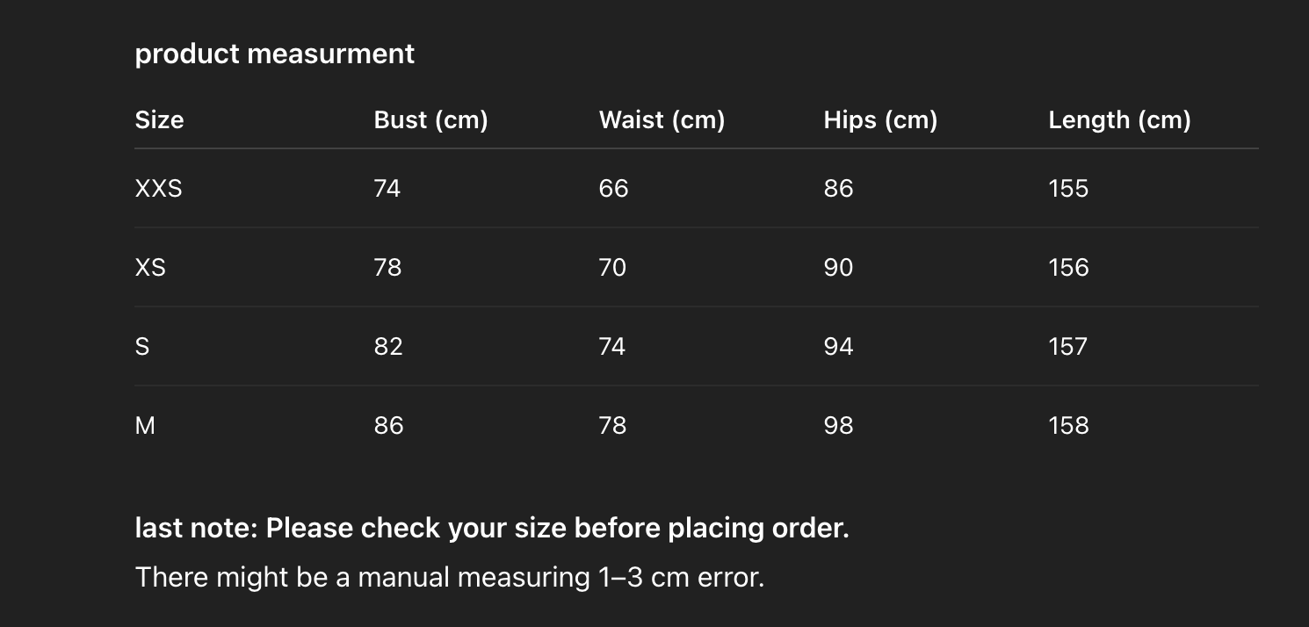This screenshot has height=627, width=1309.
Task: Click the S length value 157
Action: [x=1068, y=347]
